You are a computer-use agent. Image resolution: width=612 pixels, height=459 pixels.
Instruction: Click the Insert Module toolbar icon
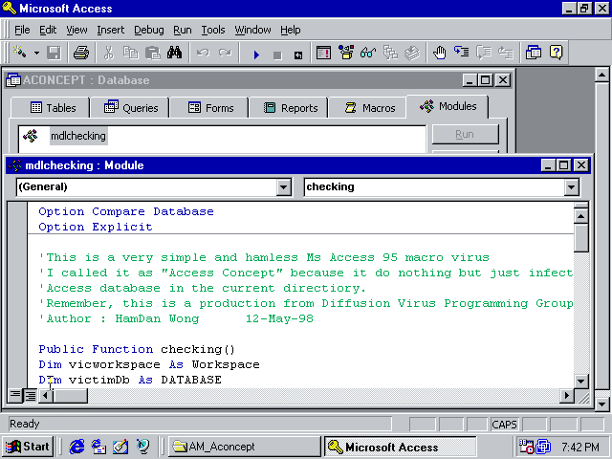point(19,53)
